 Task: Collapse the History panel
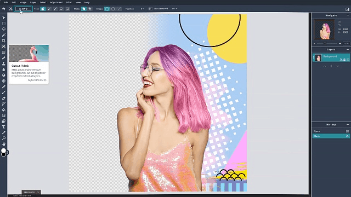[x=348, y=124]
